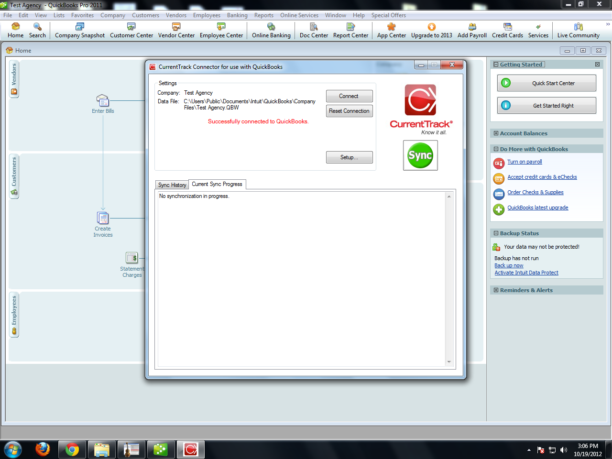The height and width of the screenshot is (459, 612).
Task: Click the volume tray icon
Action: click(564, 450)
